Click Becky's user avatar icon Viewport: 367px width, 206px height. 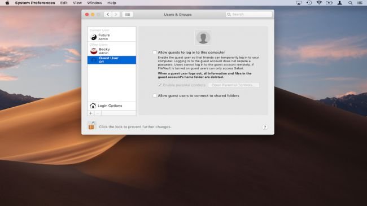(x=94, y=51)
